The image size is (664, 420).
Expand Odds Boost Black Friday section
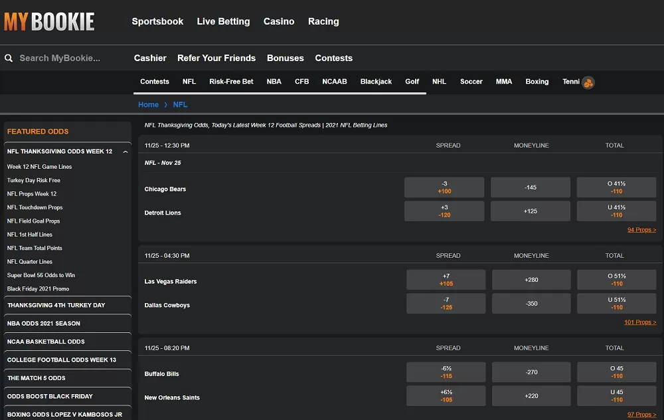68,396
